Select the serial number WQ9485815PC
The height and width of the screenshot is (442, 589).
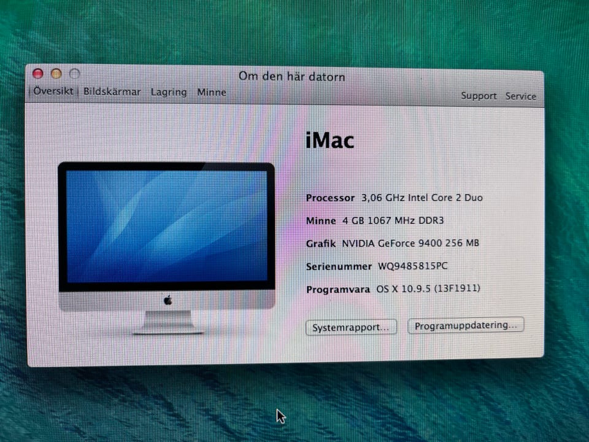click(412, 266)
